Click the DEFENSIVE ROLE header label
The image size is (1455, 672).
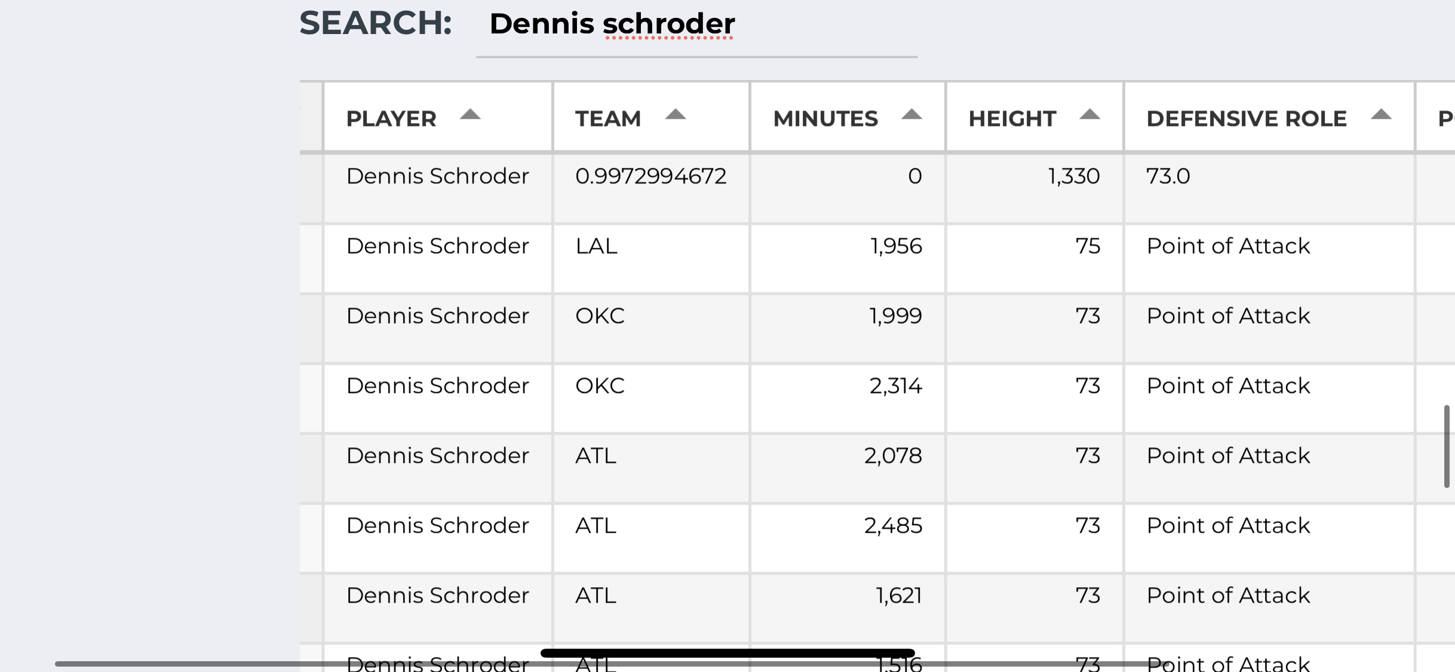(x=1247, y=118)
